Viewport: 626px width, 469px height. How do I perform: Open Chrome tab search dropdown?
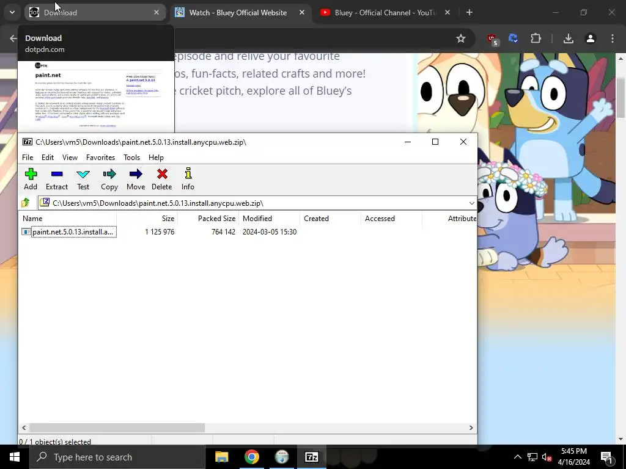[x=12, y=13]
